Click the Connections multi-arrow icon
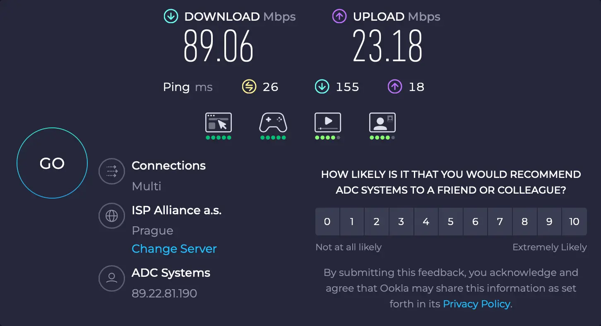Viewport: 601px width, 326px height. coord(112,171)
